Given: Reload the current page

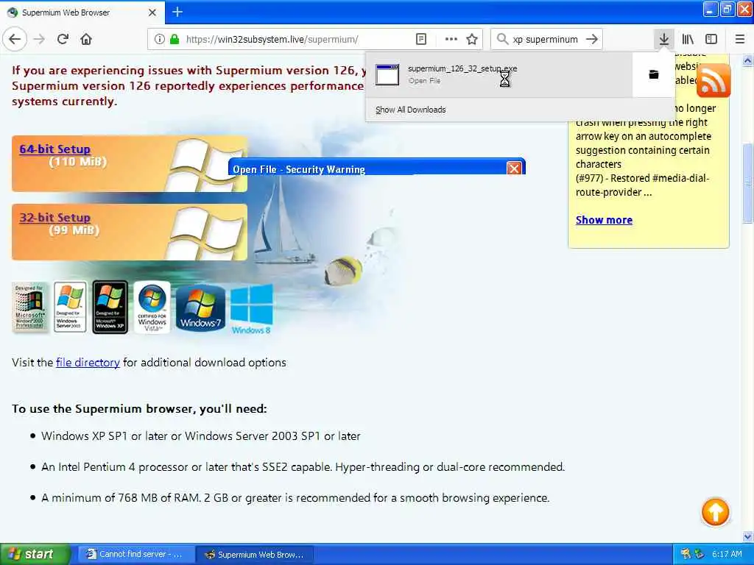Looking at the screenshot, I should [63, 39].
